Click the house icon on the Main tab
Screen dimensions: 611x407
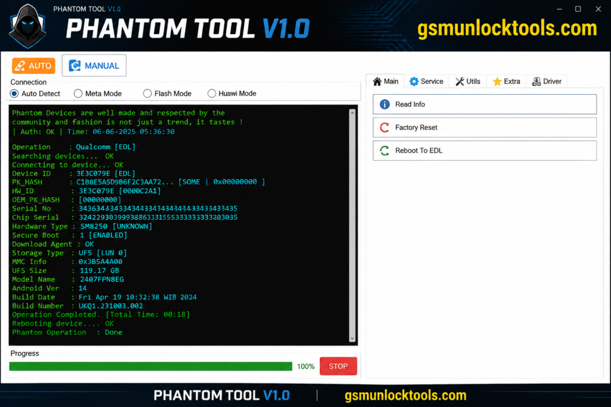click(377, 81)
